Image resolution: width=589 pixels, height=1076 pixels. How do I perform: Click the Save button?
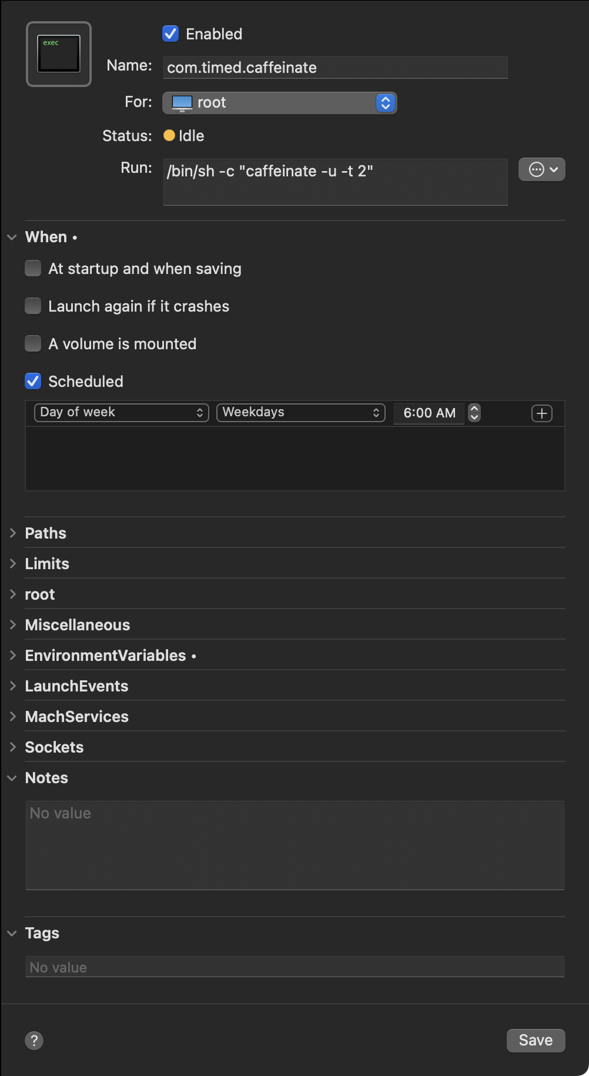click(536, 1040)
